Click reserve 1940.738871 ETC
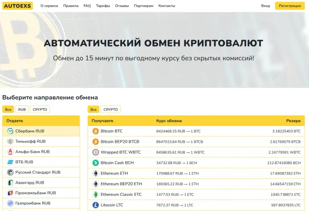 [x=286, y=195]
